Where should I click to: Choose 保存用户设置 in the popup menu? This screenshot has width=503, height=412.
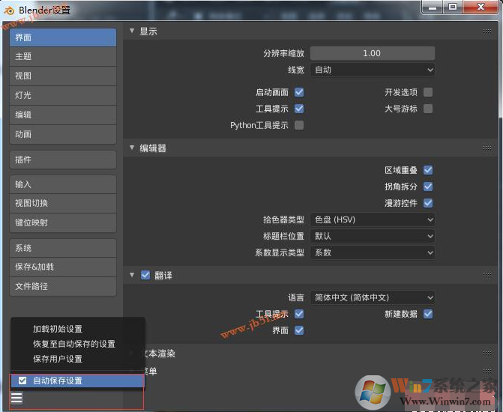click(x=58, y=359)
